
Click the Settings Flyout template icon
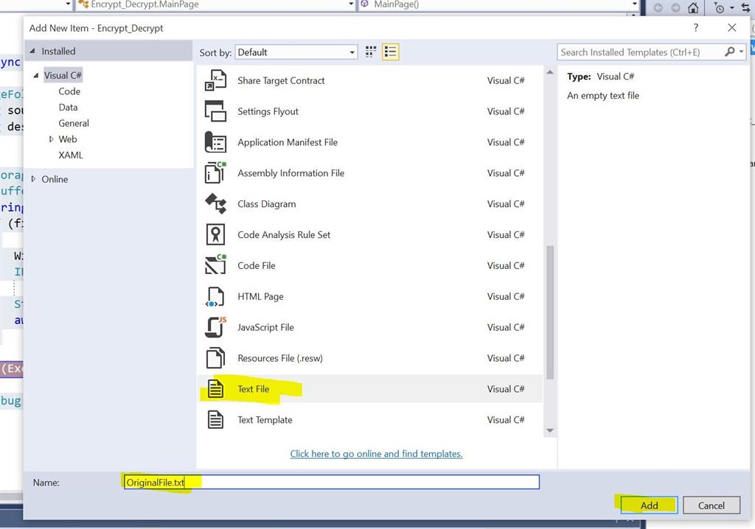215,111
